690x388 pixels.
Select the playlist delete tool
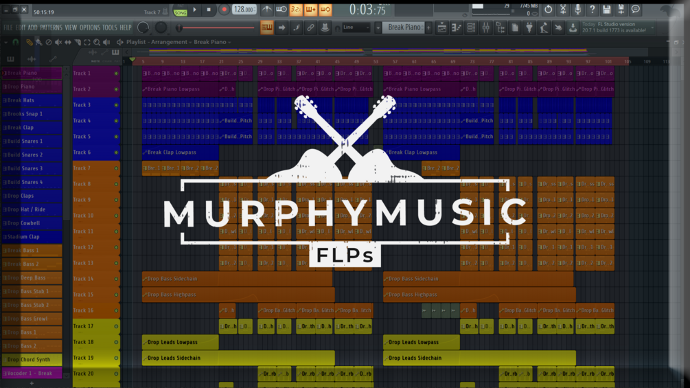[x=49, y=42]
